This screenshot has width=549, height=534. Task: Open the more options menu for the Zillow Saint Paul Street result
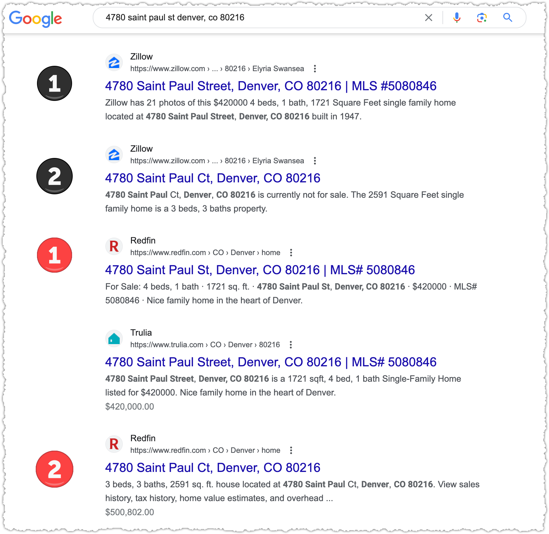coord(315,69)
